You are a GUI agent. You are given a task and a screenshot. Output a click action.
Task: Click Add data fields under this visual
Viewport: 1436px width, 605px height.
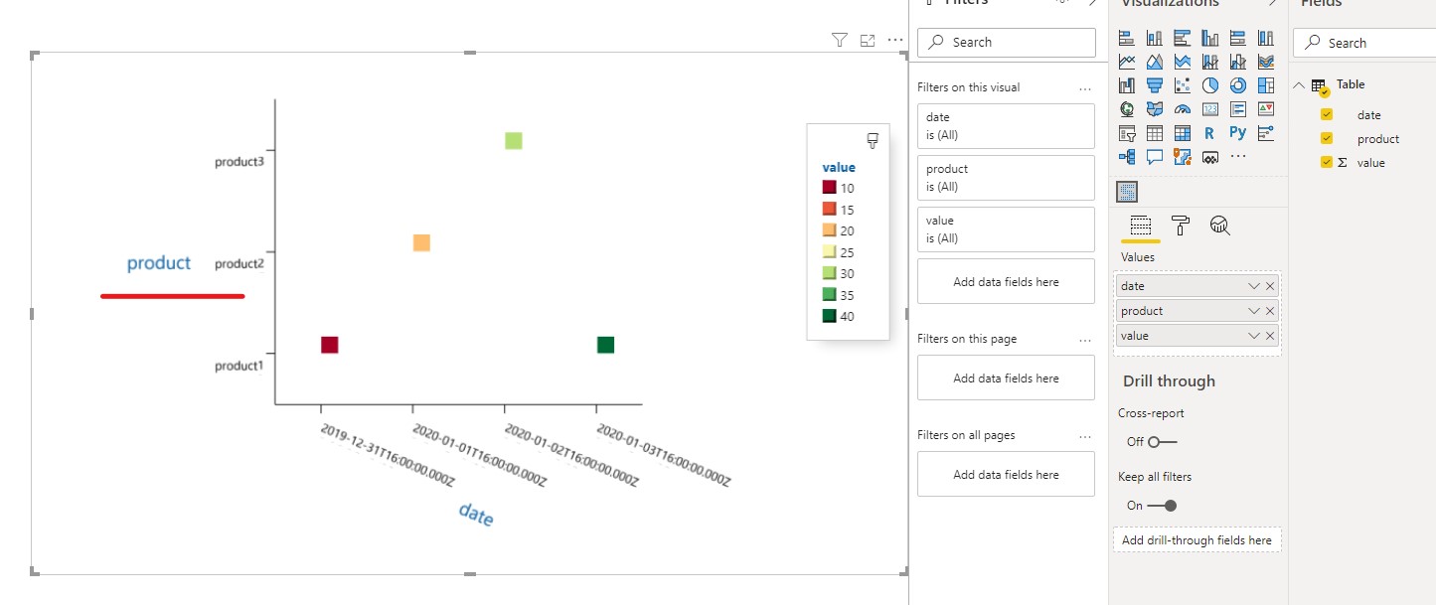pos(1006,281)
